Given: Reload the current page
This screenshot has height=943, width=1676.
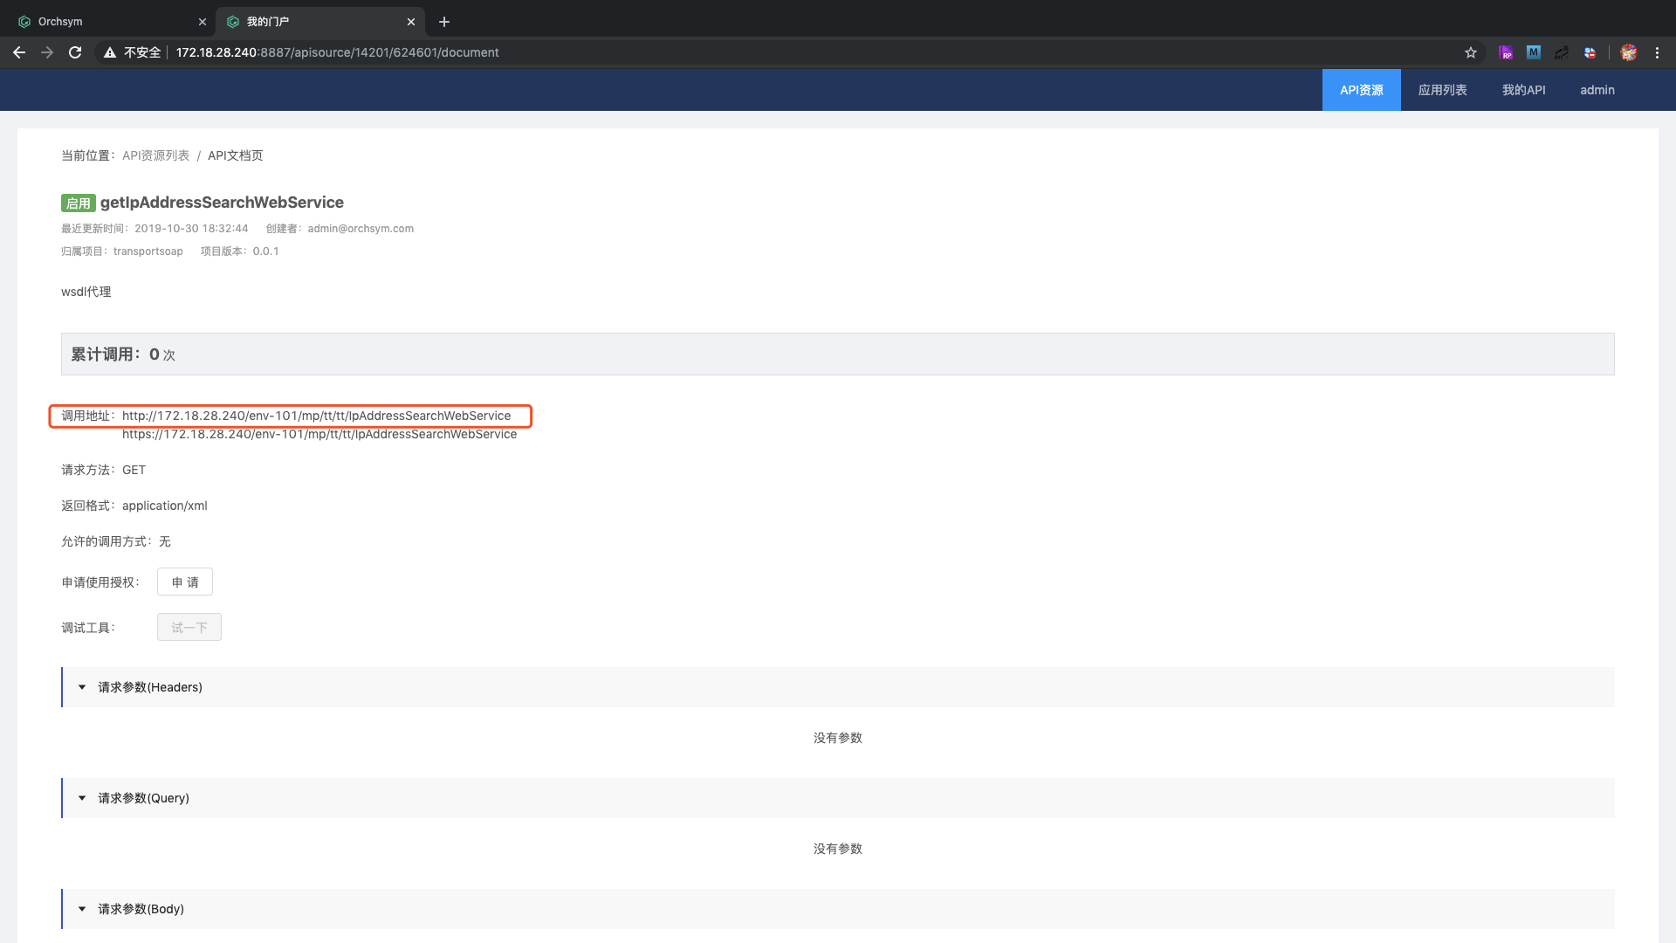Looking at the screenshot, I should [75, 52].
